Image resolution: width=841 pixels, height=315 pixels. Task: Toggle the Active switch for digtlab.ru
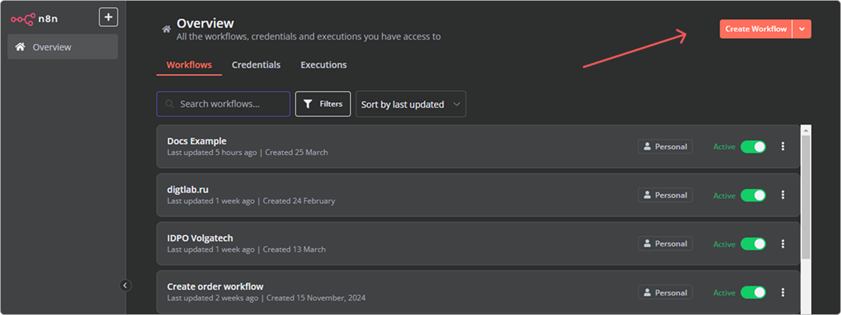tap(753, 195)
